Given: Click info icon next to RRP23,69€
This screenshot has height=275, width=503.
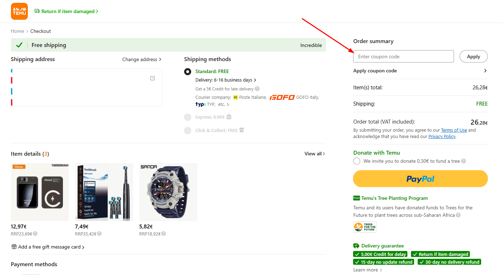Looking at the screenshot, I should (35, 234).
